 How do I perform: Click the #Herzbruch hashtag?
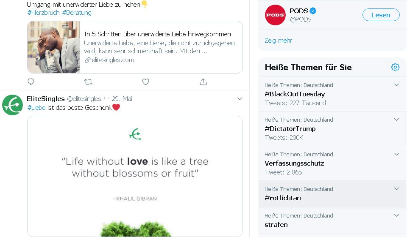[43, 13]
